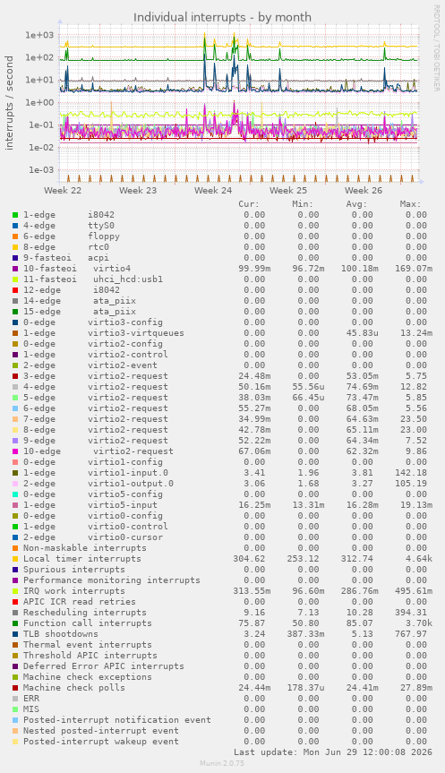Click the 'Week 22' x-axis label
Image resolution: width=445 pixels, height=773 pixels.
pyautogui.click(x=63, y=190)
